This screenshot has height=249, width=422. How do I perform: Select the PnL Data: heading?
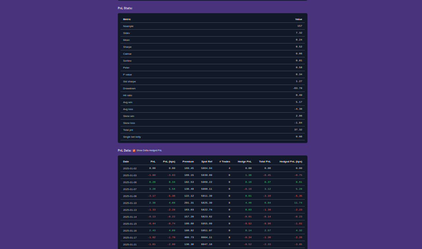[124, 151]
